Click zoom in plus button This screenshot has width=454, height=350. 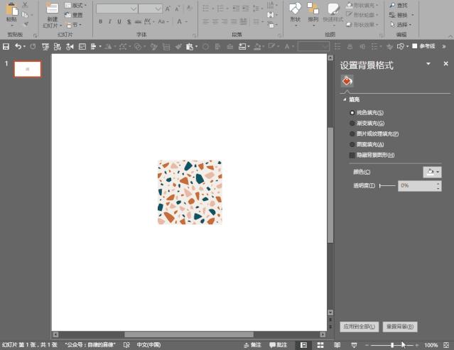point(416,345)
